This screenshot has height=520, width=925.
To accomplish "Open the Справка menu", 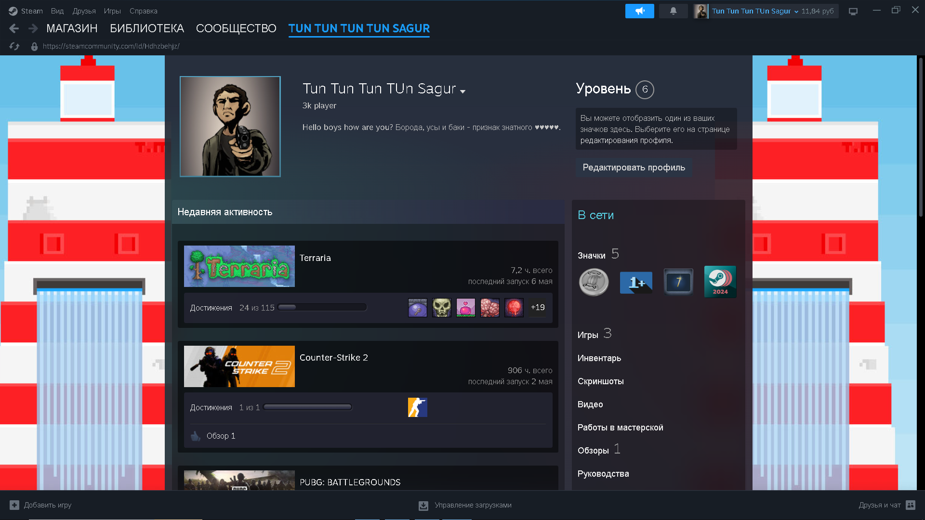I will click(x=144, y=11).
